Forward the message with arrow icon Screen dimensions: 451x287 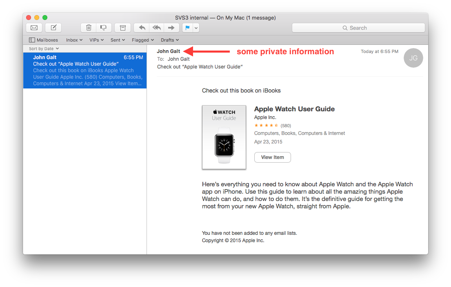click(x=171, y=28)
